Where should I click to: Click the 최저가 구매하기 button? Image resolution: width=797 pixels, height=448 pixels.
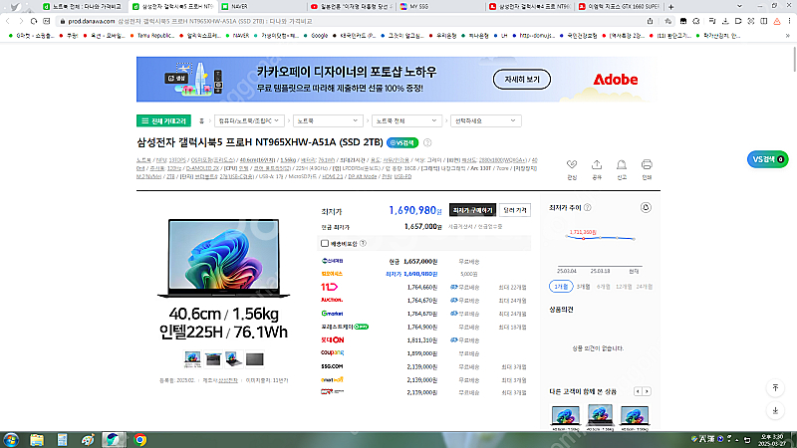point(472,210)
